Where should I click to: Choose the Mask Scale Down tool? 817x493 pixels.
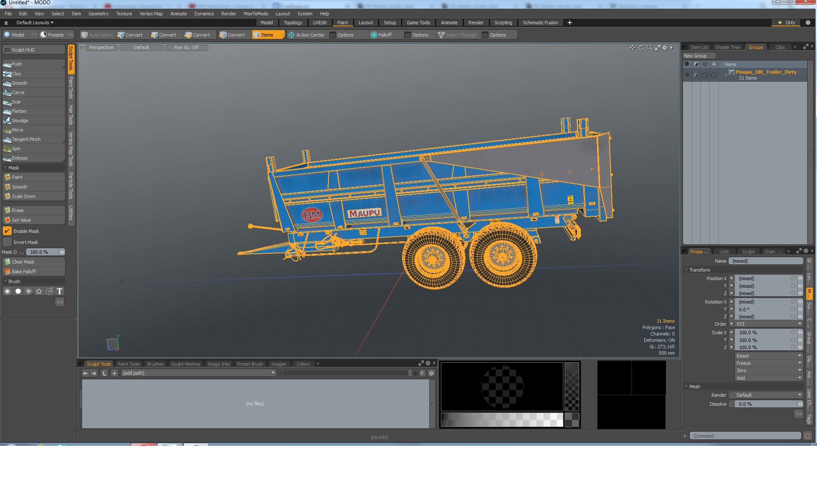click(x=34, y=196)
